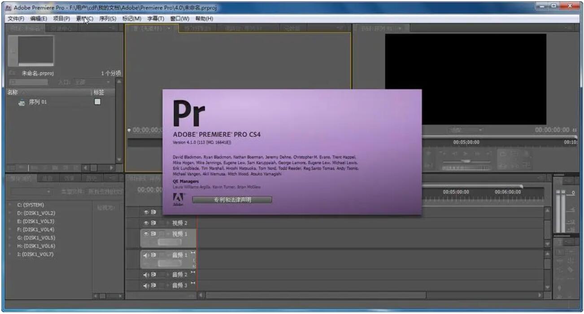
Task: Toggle eye icon on 视频 1 track
Action: pos(146,234)
